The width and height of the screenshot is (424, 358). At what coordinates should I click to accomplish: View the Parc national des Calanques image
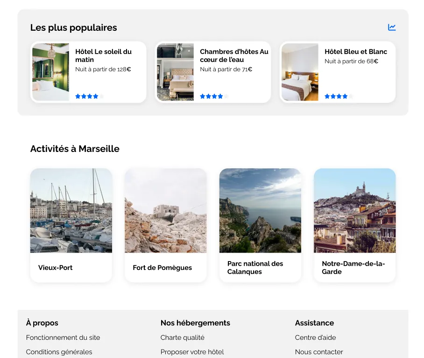click(x=260, y=211)
